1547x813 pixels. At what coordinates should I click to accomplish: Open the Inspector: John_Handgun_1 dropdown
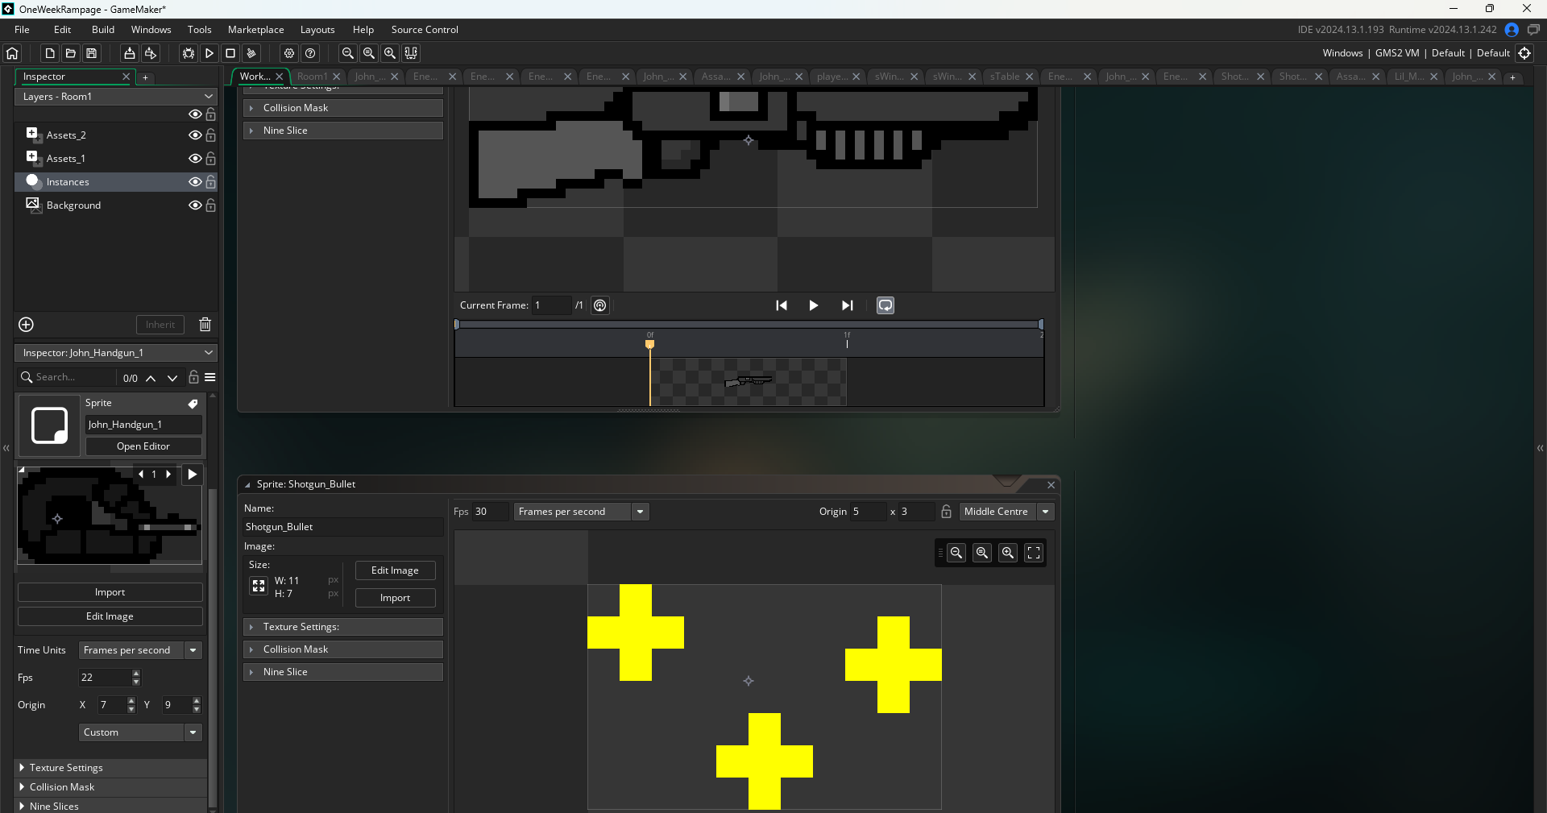pos(116,353)
